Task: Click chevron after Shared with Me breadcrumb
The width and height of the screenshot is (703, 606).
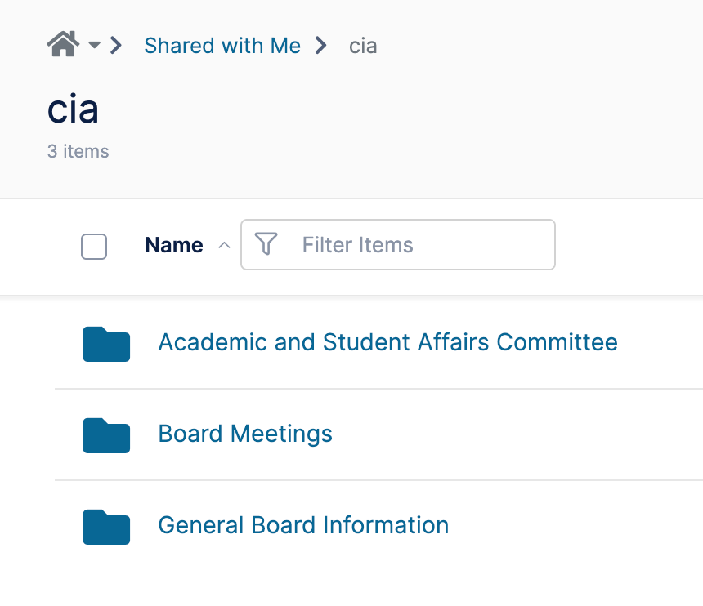Action: click(320, 45)
